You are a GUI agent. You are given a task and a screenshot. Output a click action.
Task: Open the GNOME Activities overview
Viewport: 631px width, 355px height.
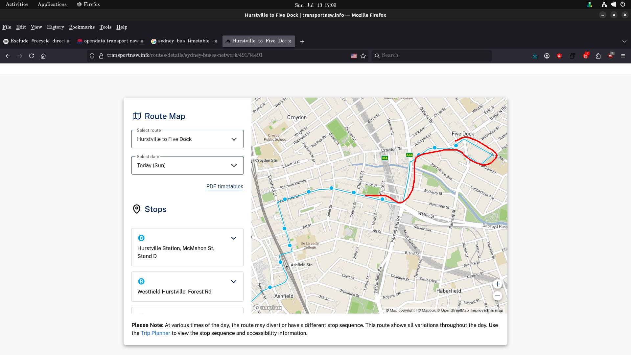tap(17, 4)
